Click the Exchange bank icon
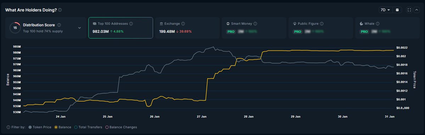Screen dimensions: 425x135 [161, 24]
